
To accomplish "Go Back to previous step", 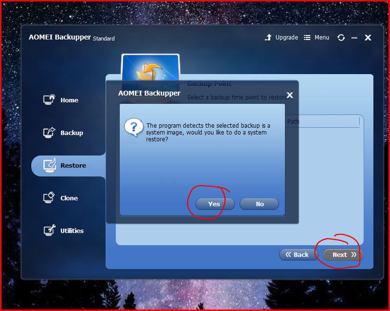I will pos(299,255).
